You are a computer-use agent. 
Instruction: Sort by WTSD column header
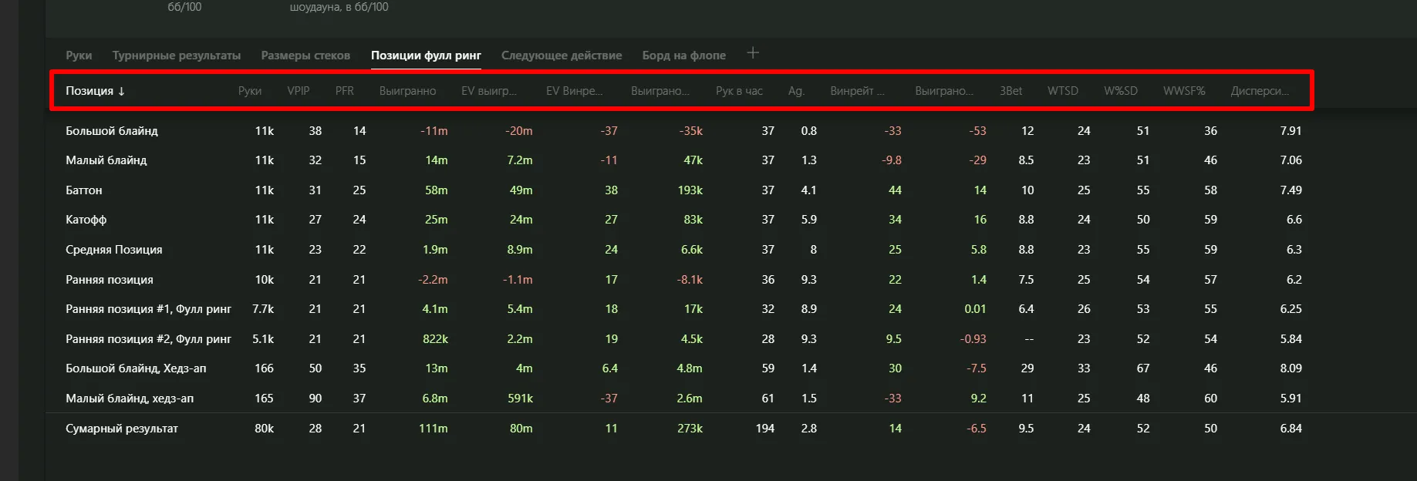[1062, 91]
